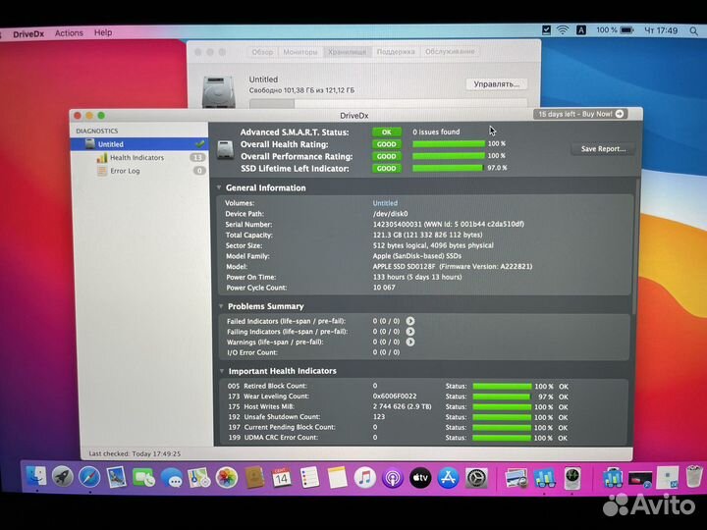Viewport: 707px width, 530px height.
Task: Open the Actions menu
Action: coord(69,33)
